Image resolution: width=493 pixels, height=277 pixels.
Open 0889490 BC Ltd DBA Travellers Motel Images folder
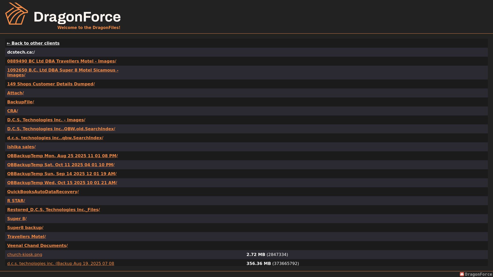62,61
